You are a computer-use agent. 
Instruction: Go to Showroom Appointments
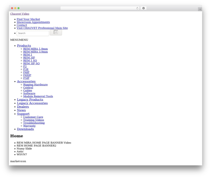33,22
